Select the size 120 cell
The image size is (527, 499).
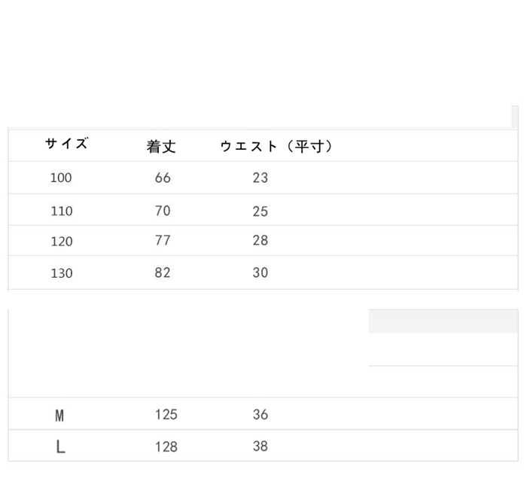click(62, 242)
